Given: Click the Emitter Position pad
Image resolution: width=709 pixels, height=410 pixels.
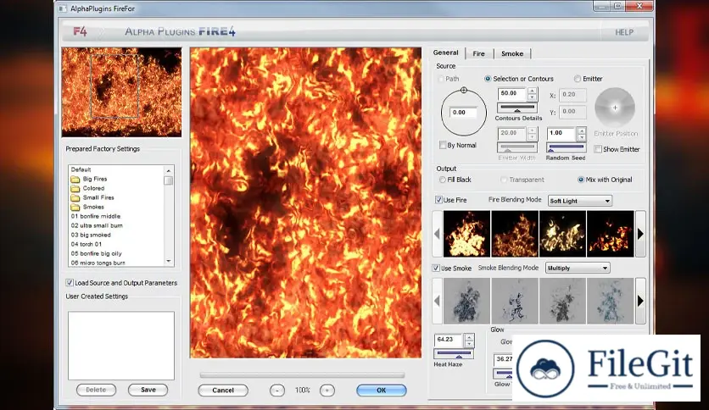Looking at the screenshot, I should pyautogui.click(x=615, y=108).
